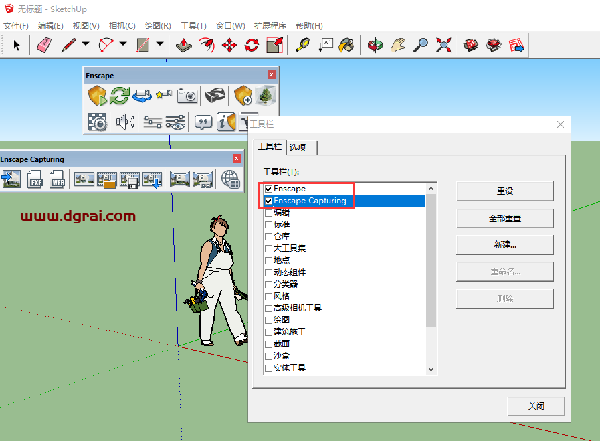Uncheck the Enscape toolbar checkbox
The image size is (600, 441).
click(x=268, y=189)
